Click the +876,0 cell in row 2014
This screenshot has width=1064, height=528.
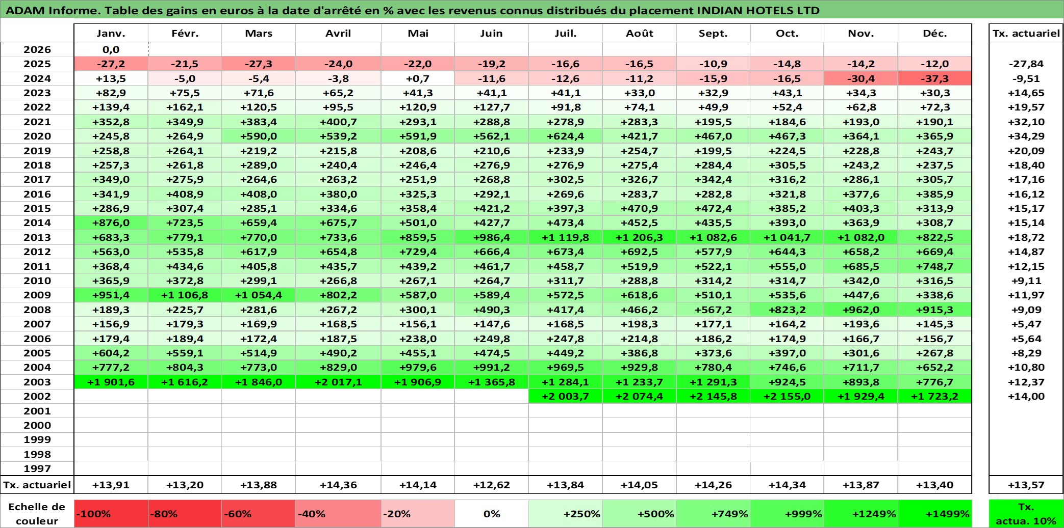pyautogui.click(x=111, y=223)
